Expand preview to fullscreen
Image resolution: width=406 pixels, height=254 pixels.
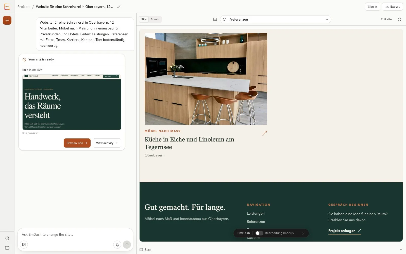point(399,19)
